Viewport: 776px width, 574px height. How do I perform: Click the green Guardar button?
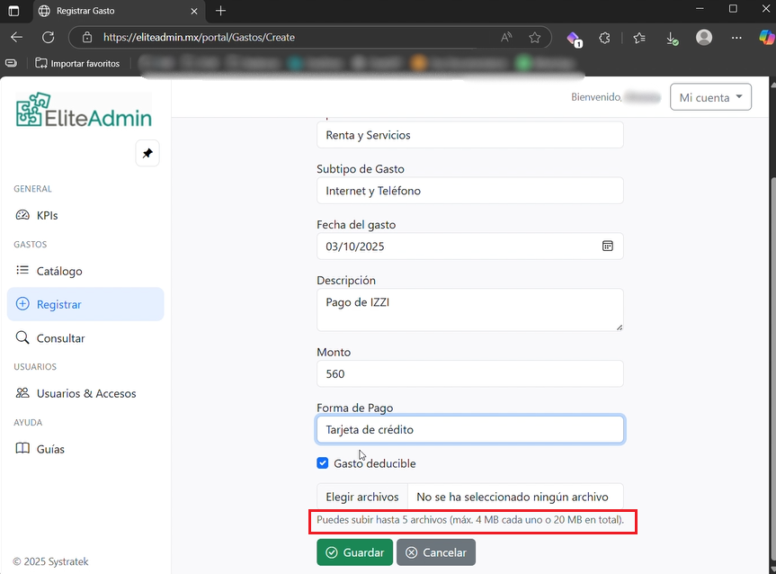[x=354, y=552]
